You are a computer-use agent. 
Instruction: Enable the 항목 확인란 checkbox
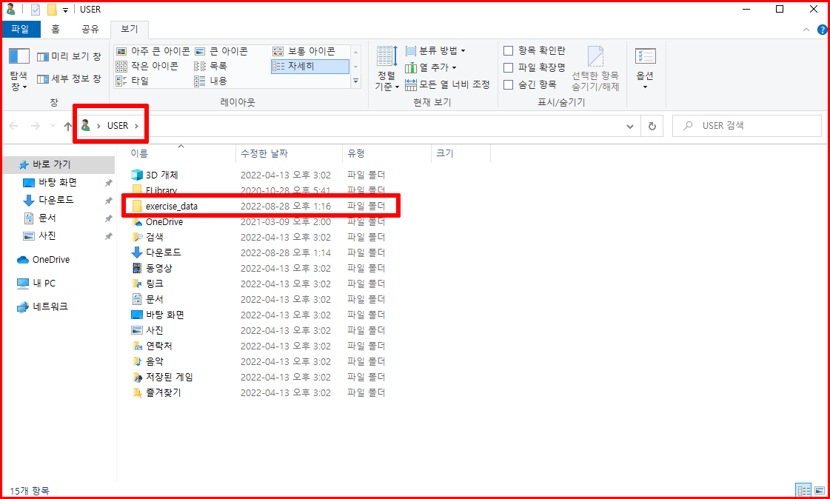click(508, 51)
